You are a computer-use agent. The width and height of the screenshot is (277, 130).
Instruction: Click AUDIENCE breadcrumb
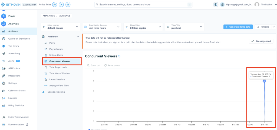[x=65, y=16]
